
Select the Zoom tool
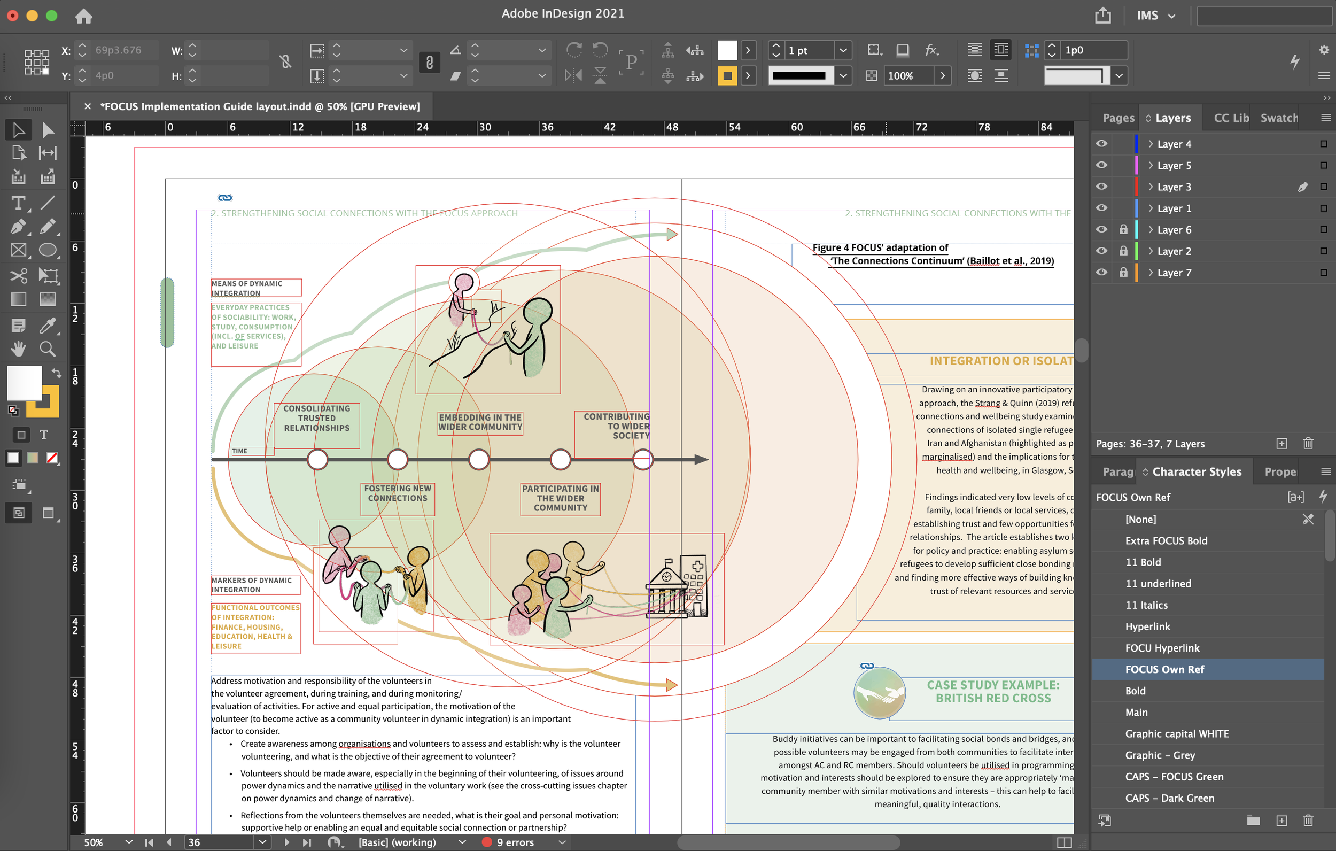click(x=48, y=349)
